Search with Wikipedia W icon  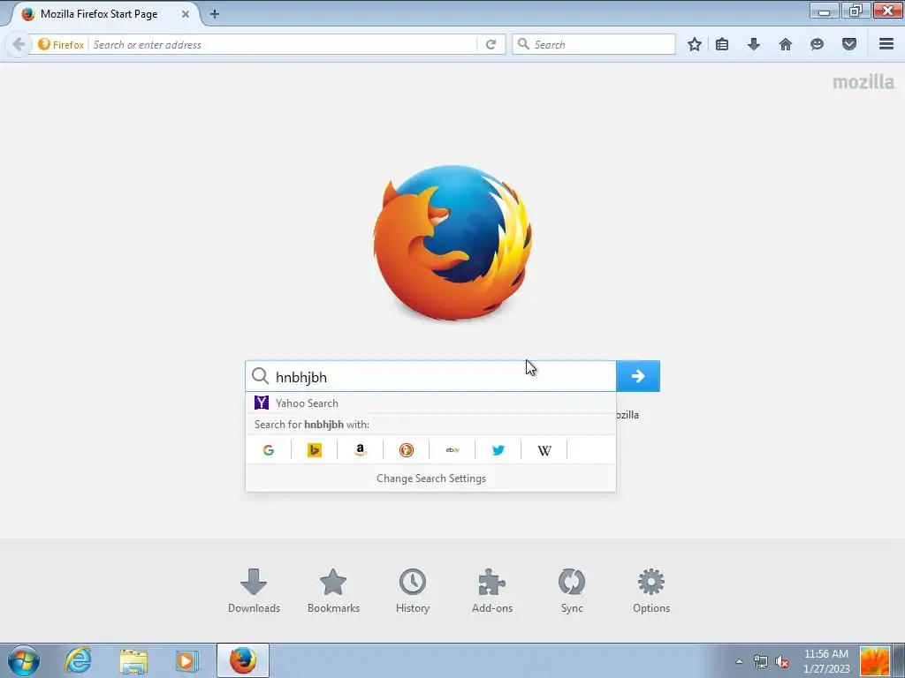[544, 450]
